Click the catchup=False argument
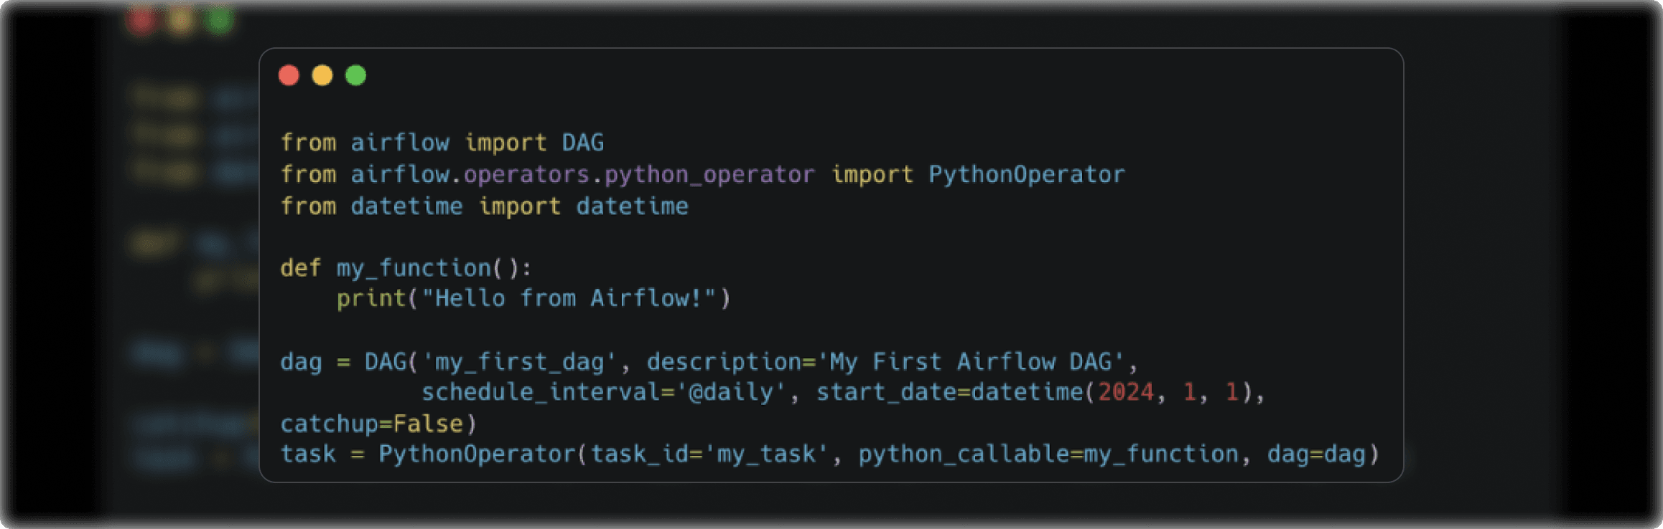The width and height of the screenshot is (1663, 529). pos(372,424)
